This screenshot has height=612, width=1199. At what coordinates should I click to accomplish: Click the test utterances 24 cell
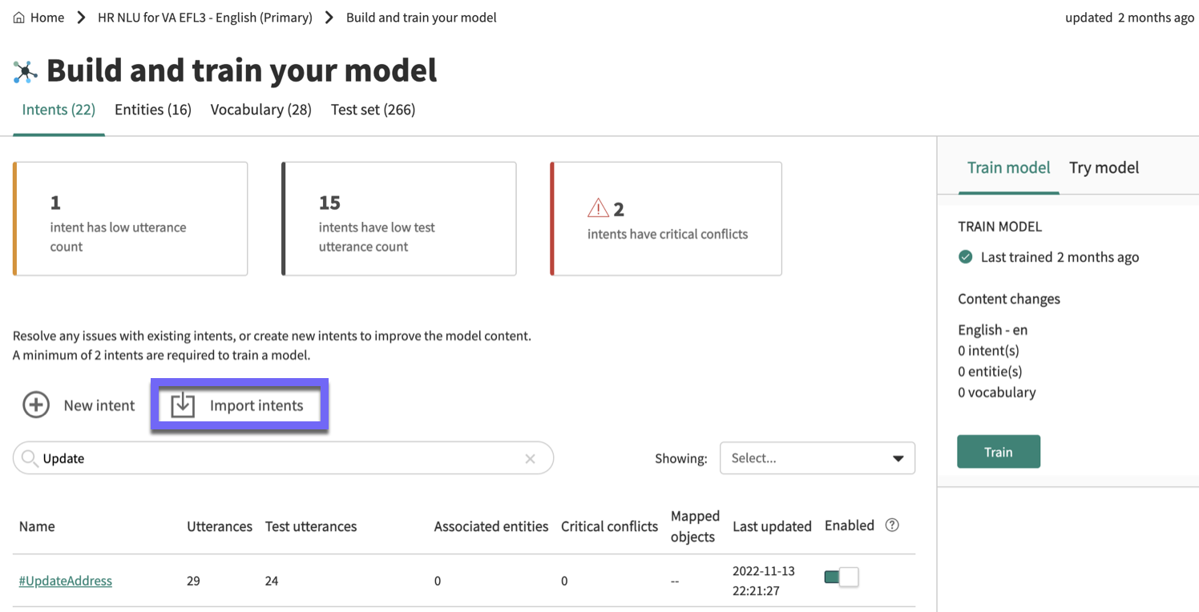point(272,581)
